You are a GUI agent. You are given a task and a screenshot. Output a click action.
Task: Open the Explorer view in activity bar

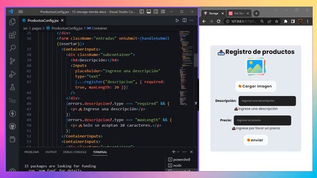point(12,22)
